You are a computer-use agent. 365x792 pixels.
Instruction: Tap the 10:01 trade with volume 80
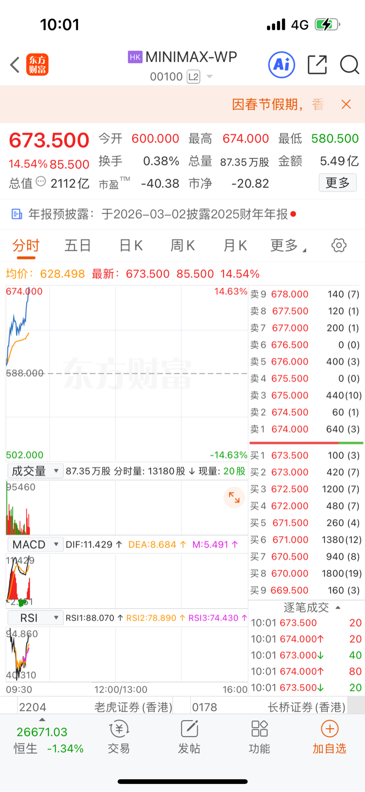[307, 672]
